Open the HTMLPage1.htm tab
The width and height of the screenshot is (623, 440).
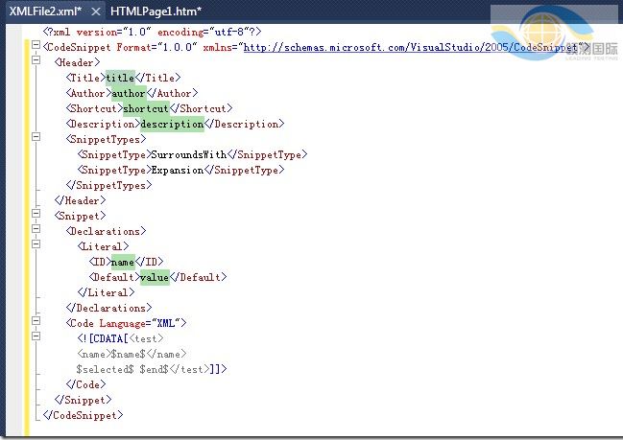156,12
